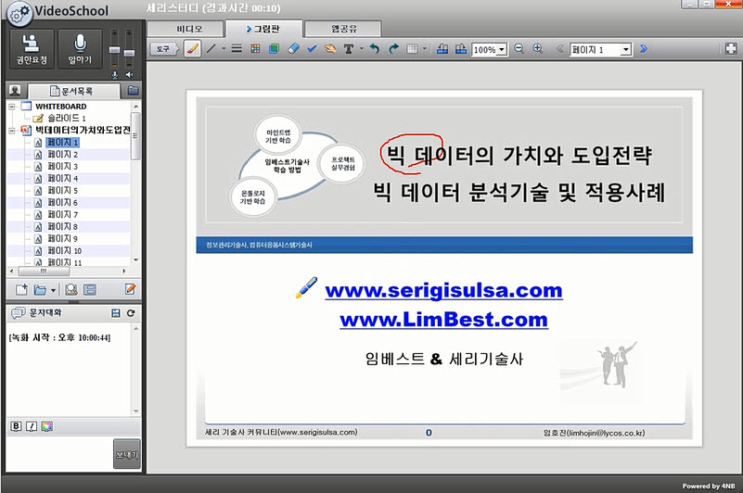Select 페이지 2 in document tree
Screen dimensions: 743x493
(62, 155)
